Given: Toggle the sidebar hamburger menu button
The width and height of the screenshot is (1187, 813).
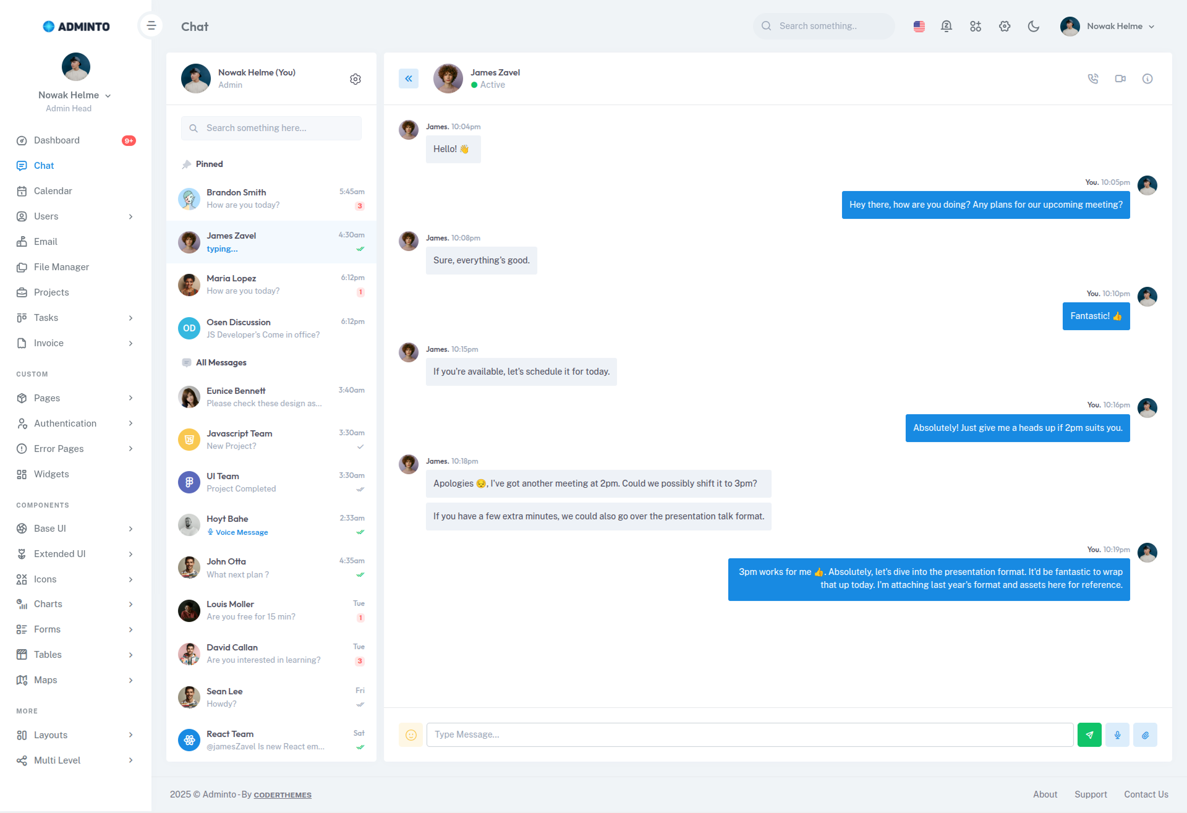Looking at the screenshot, I should [x=151, y=26].
